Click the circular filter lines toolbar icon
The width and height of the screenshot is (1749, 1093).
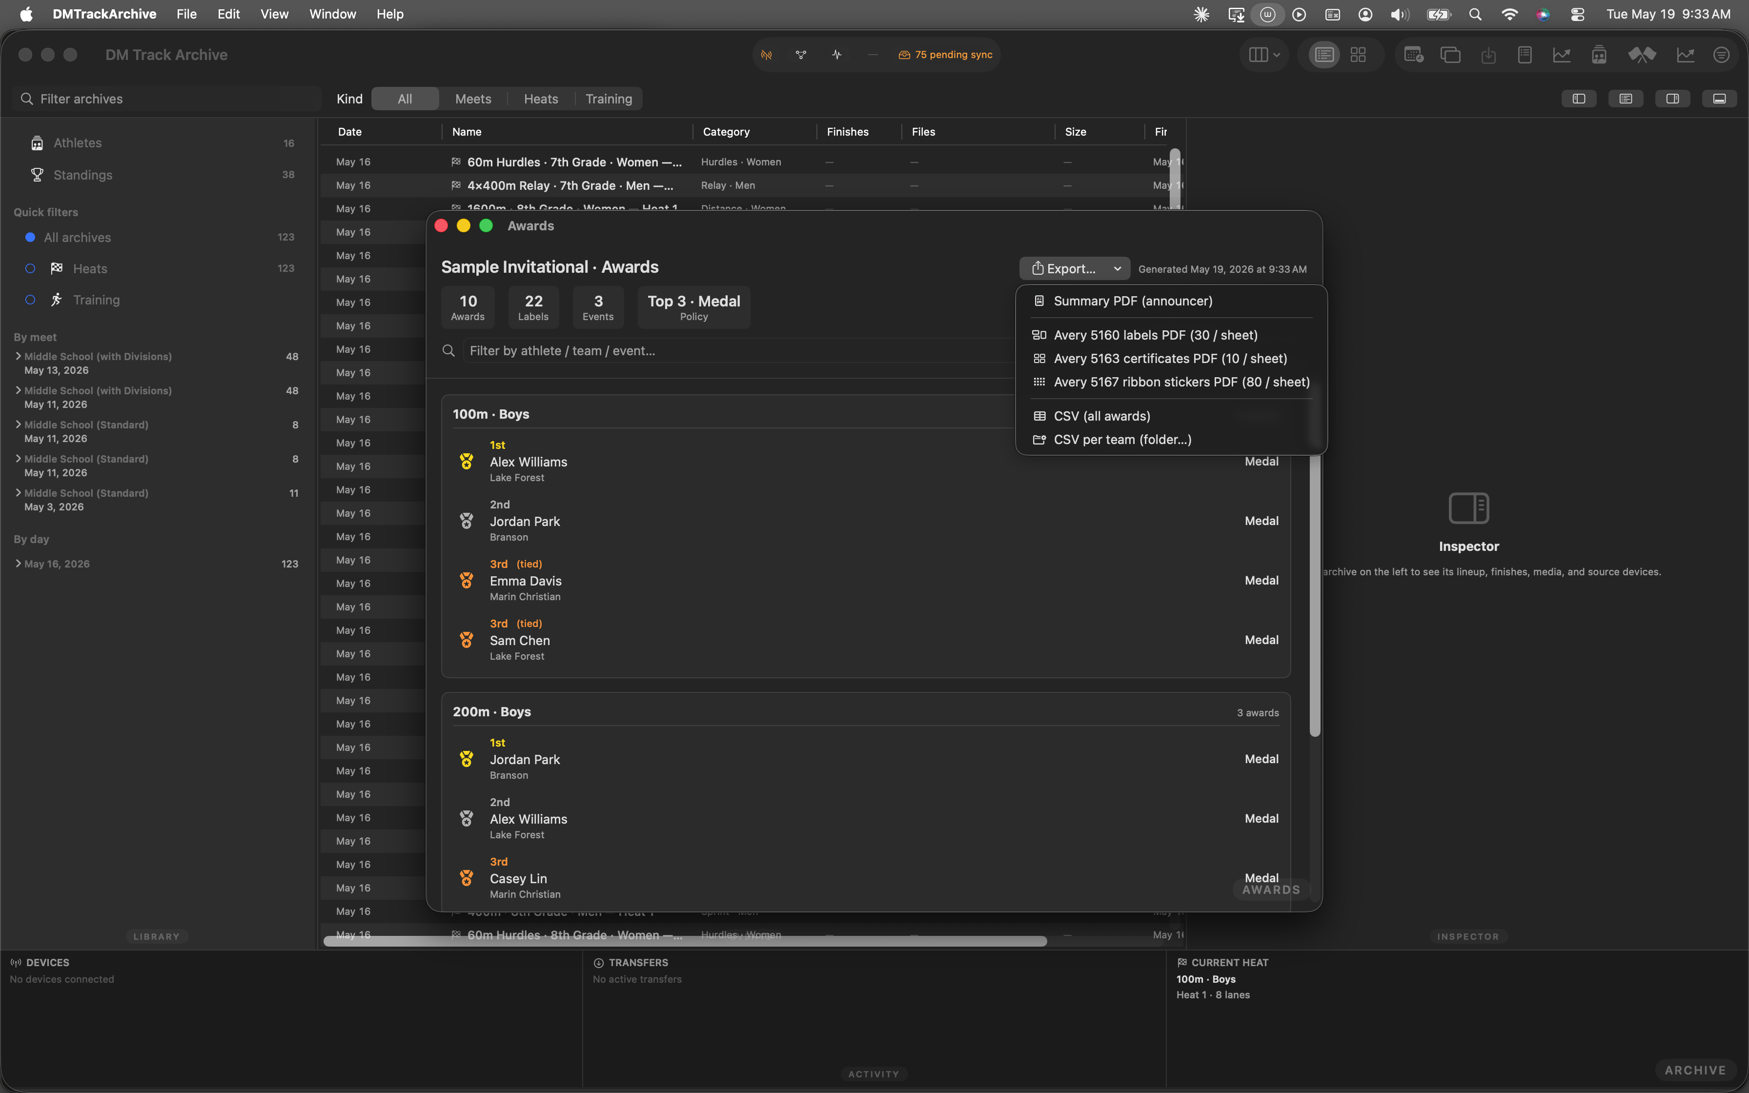coord(1722,55)
